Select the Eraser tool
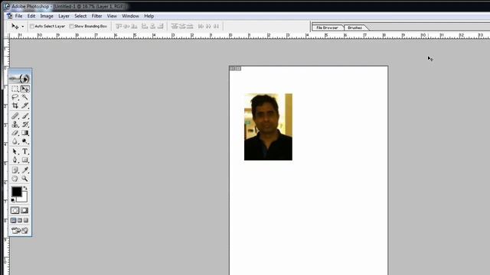490x275 pixels. 15,133
